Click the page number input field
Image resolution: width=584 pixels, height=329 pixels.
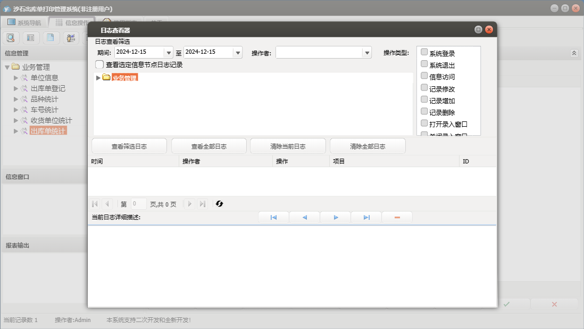pos(138,204)
